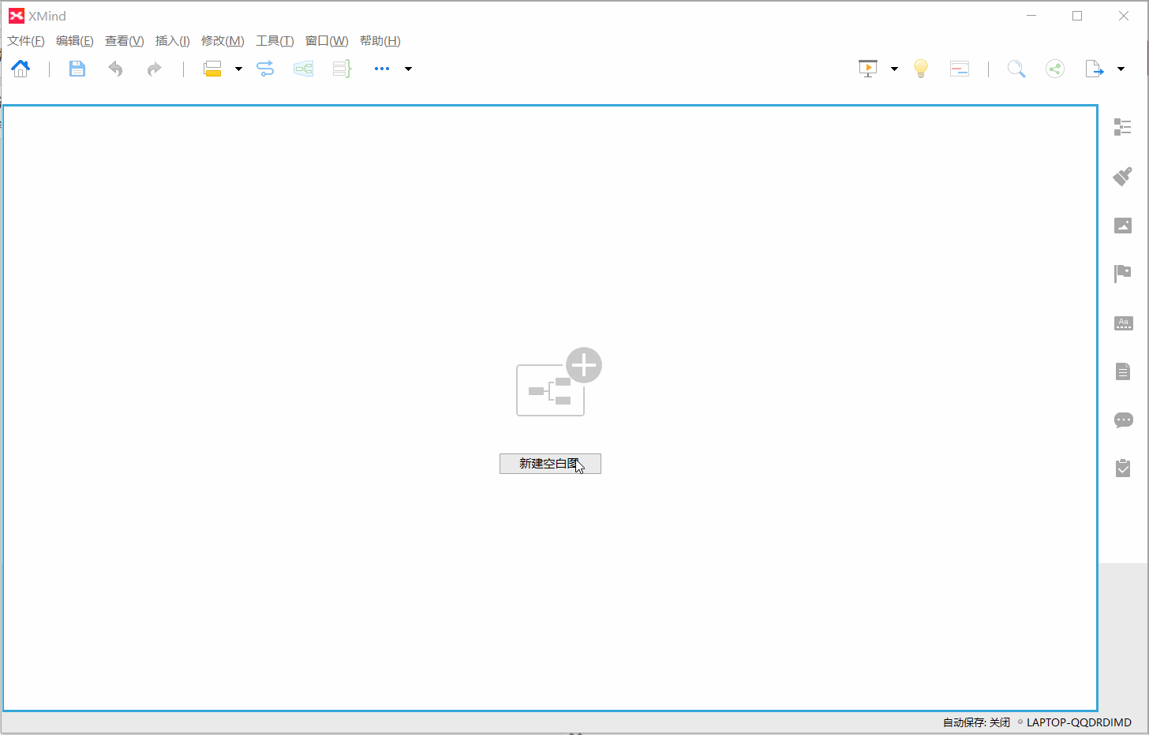1149x735 pixels.
Task: Open the Task info clipboard icon
Action: 1123,468
